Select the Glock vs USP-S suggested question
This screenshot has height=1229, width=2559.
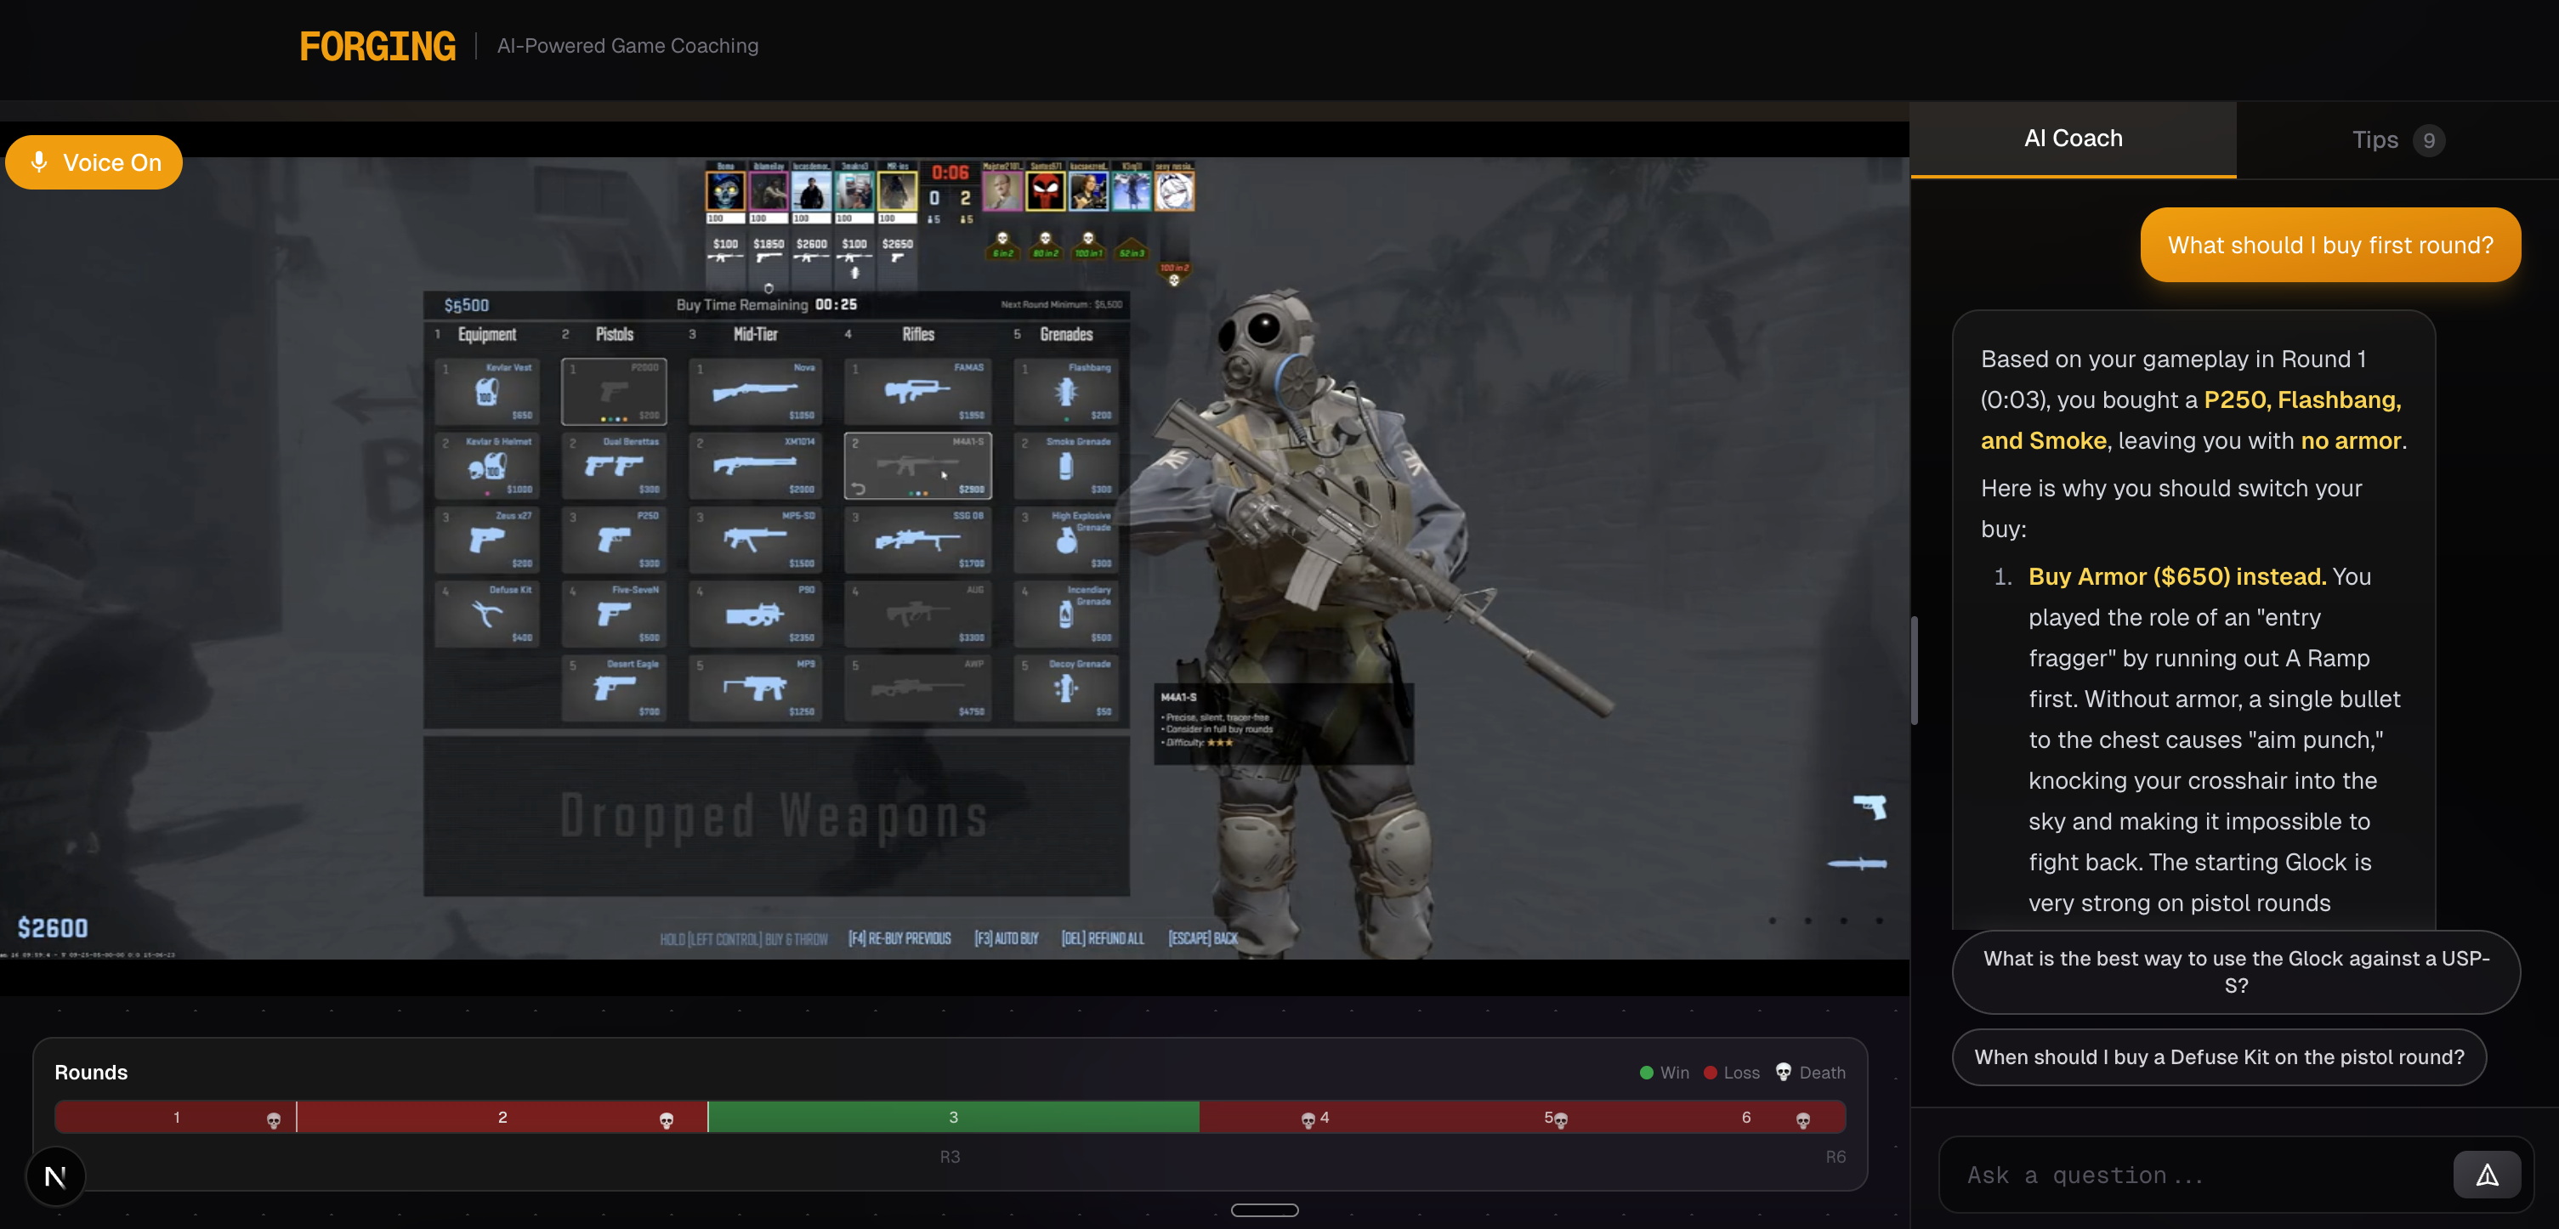[x=2235, y=971]
